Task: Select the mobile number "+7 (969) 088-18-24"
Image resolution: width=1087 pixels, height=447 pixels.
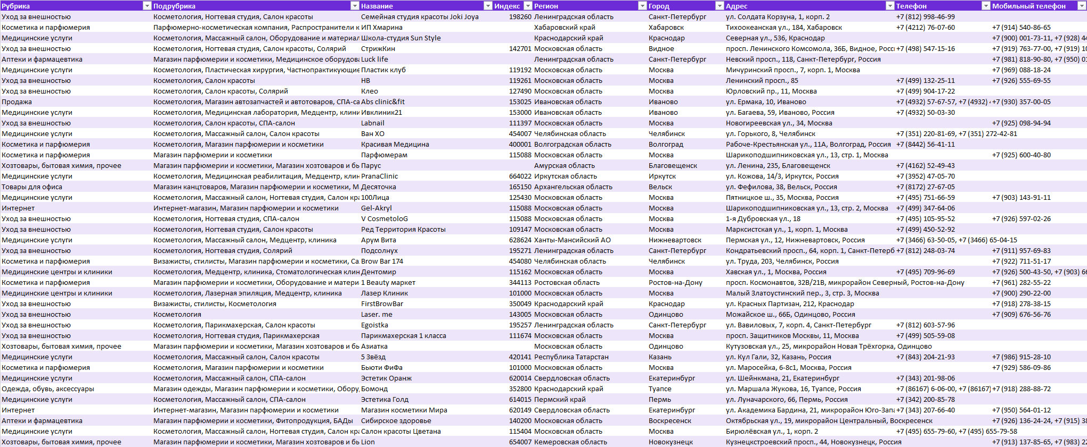Action: 1039,70
